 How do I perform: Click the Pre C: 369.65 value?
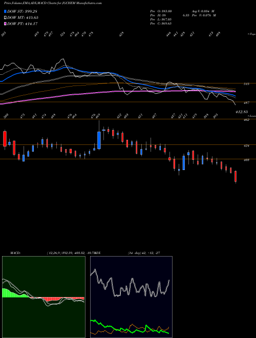point(161,24)
